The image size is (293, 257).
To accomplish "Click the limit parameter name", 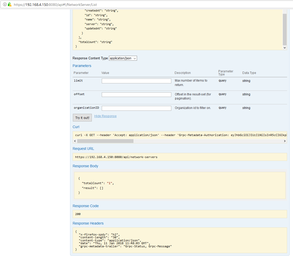I will (78, 81).
